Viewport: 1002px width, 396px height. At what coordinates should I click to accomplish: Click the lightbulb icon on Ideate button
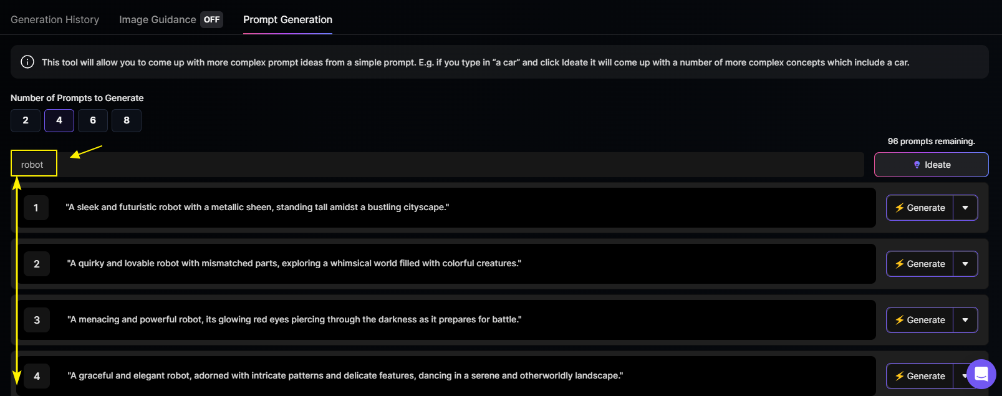point(917,165)
